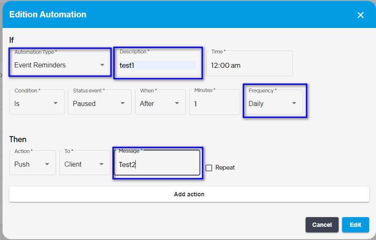Image resolution: width=376 pixels, height=240 pixels.
Task: Expand the Condition dropdown set to Is
Action: (36, 102)
